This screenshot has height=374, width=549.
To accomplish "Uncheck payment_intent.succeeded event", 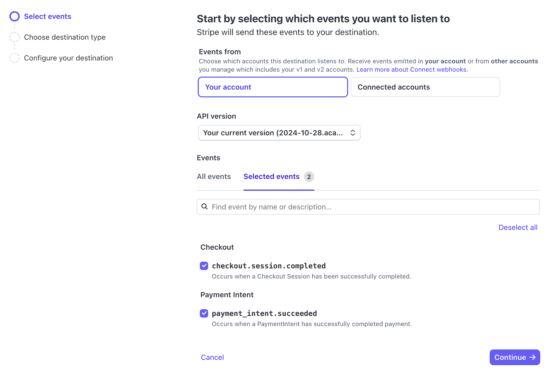I will point(204,313).
